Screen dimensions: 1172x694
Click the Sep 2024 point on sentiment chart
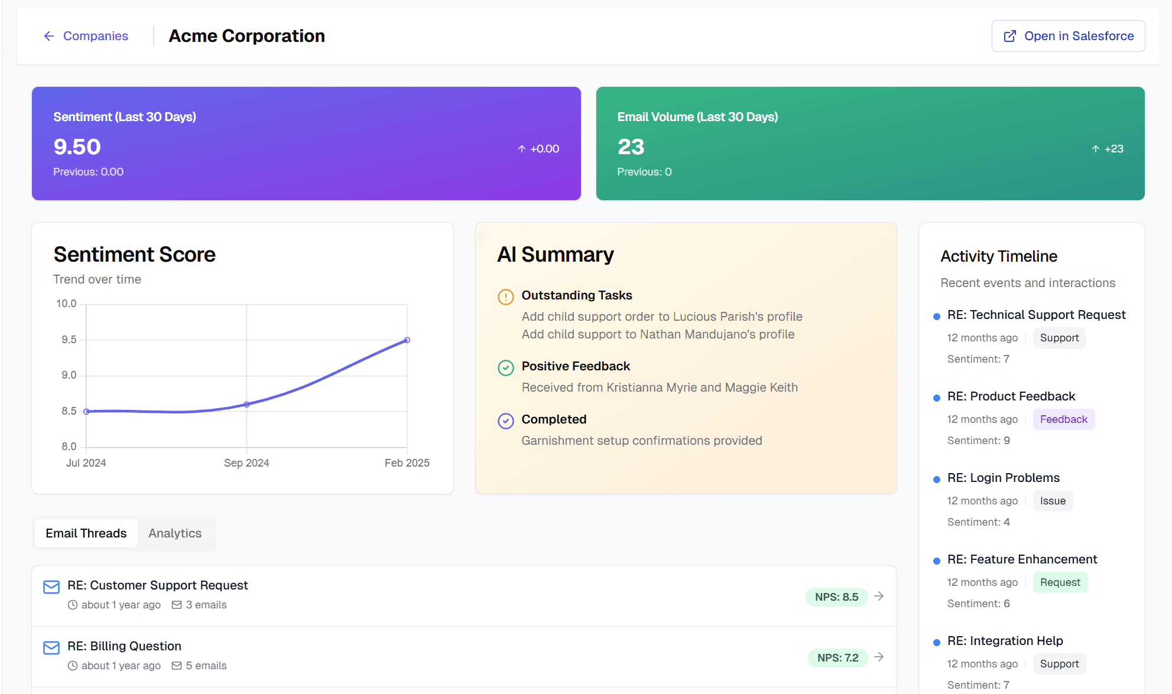pos(247,405)
